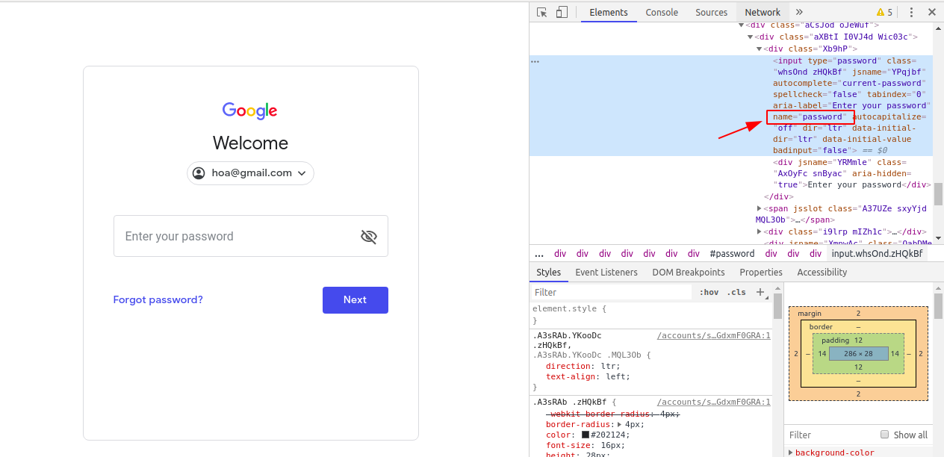Expand the span jsslot "A37UZe sxyYjd" node
Image resolution: width=944 pixels, height=457 pixels.
pyautogui.click(x=760, y=208)
